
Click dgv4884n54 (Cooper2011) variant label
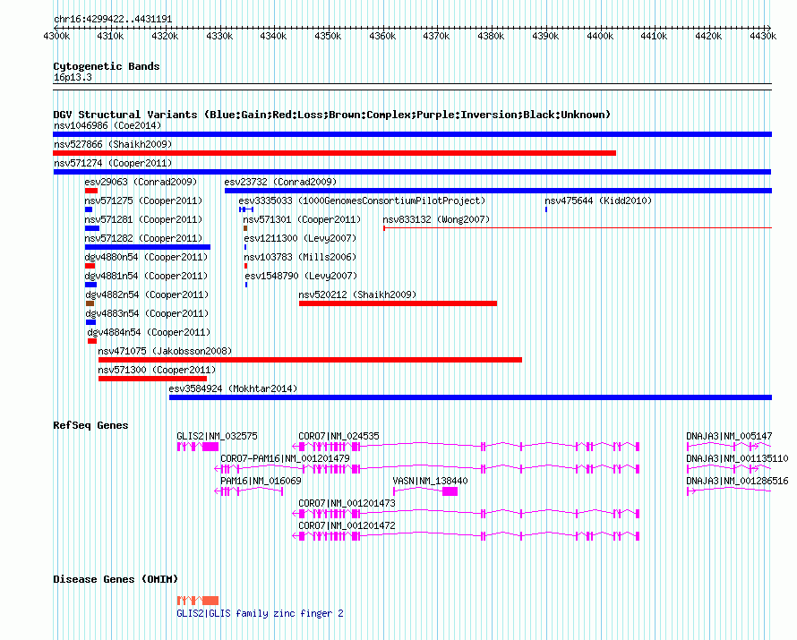[x=149, y=332]
